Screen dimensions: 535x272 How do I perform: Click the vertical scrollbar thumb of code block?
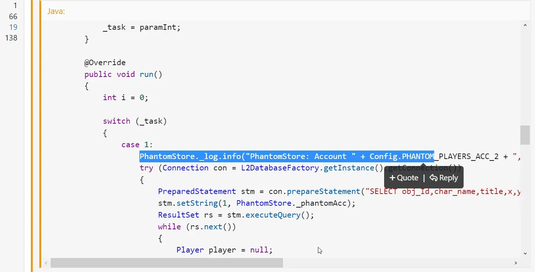click(525, 135)
